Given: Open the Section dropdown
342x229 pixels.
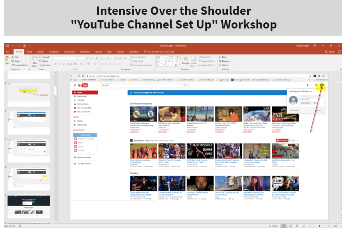Looking at the screenshot, I should click(x=45, y=65).
